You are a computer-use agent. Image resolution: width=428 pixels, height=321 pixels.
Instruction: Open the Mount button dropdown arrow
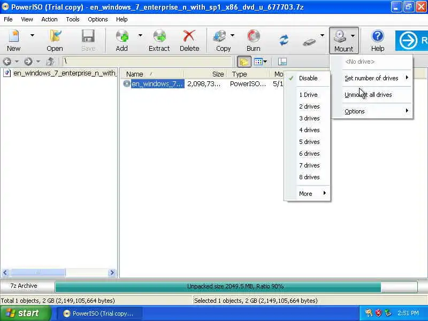pos(353,36)
